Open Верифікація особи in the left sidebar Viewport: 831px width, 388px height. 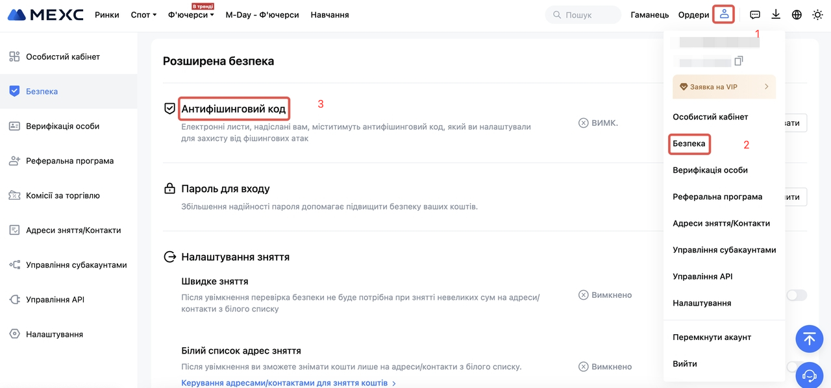tap(62, 126)
